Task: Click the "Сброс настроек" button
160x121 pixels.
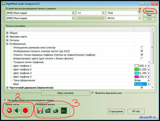Action: [65, 93]
